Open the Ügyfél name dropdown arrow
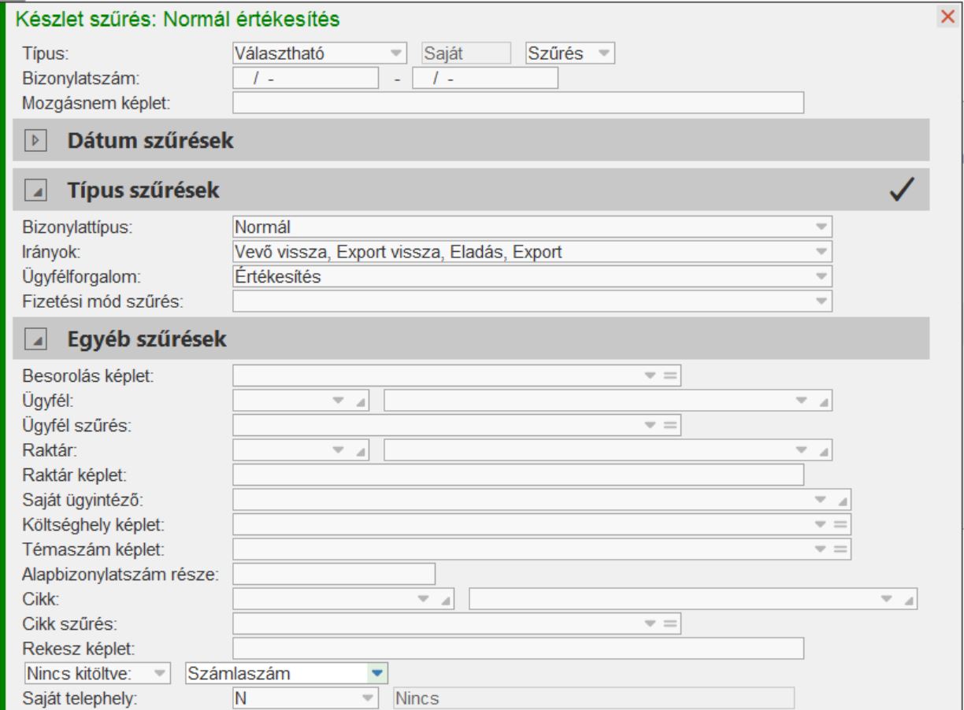 (802, 401)
